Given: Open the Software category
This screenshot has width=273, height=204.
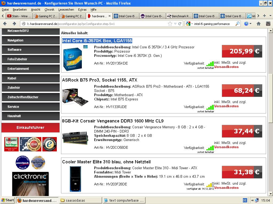Looking at the screenshot, I should (x=31, y=50).
